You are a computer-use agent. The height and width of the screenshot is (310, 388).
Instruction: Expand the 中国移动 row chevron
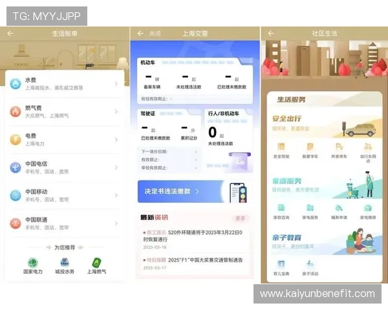pyautogui.click(x=116, y=196)
